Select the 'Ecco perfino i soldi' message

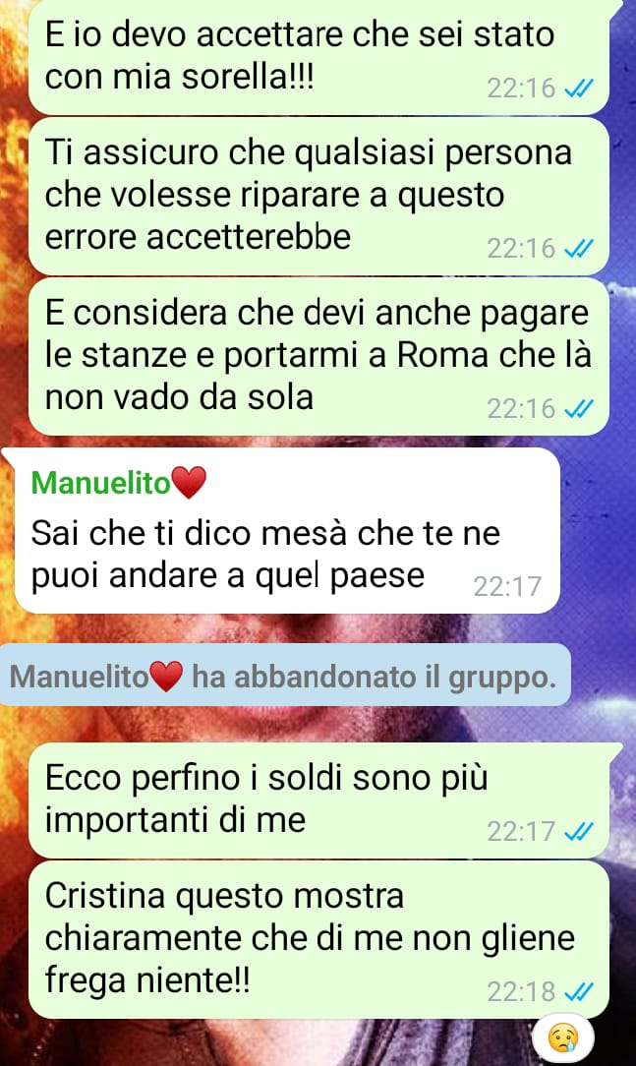318,800
